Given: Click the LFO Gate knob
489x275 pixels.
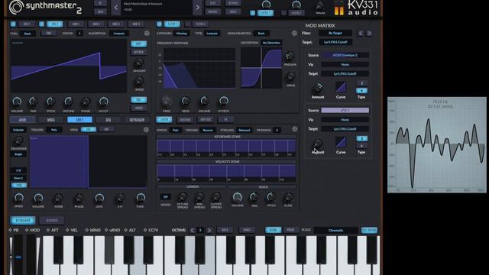Looking at the screenshot, I should click(99, 198).
